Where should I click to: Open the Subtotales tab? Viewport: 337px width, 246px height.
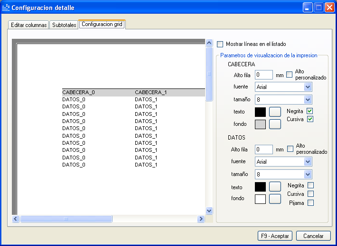click(64, 25)
